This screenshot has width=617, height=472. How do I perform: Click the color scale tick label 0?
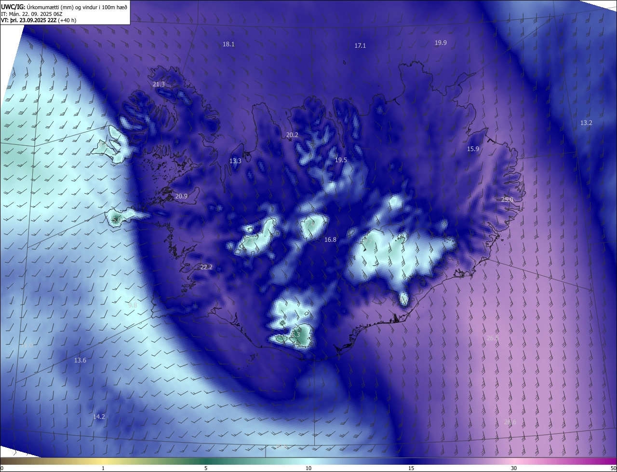tap(2, 469)
